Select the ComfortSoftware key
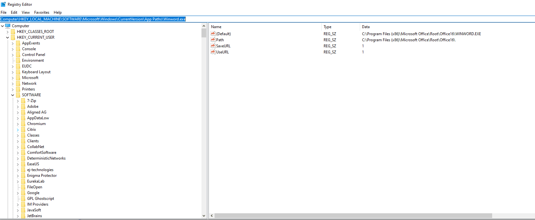The image size is (535, 220). [42, 153]
